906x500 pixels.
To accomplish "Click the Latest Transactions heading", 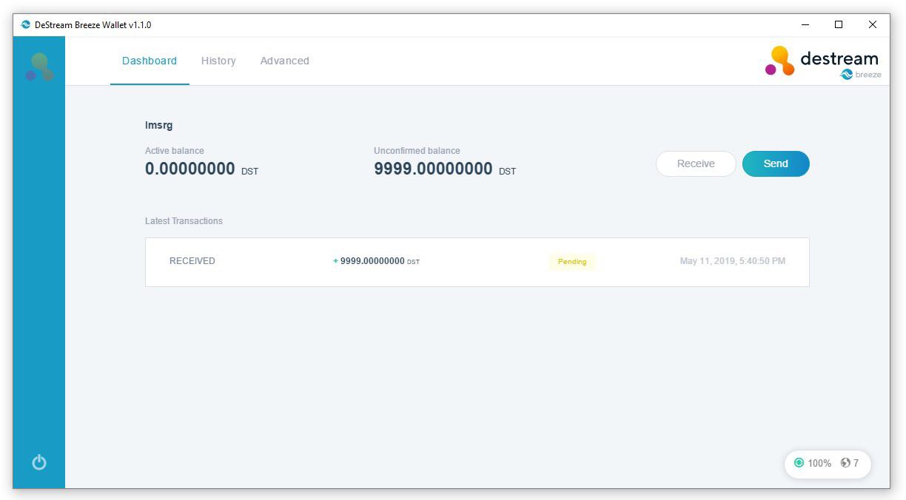I will (x=184, y=221).
